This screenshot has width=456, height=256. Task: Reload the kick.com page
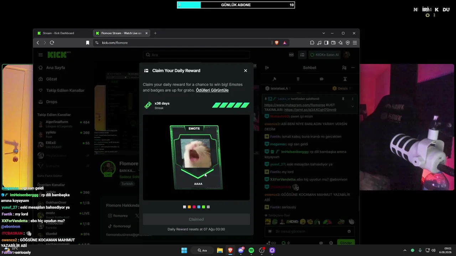(52, 43)
